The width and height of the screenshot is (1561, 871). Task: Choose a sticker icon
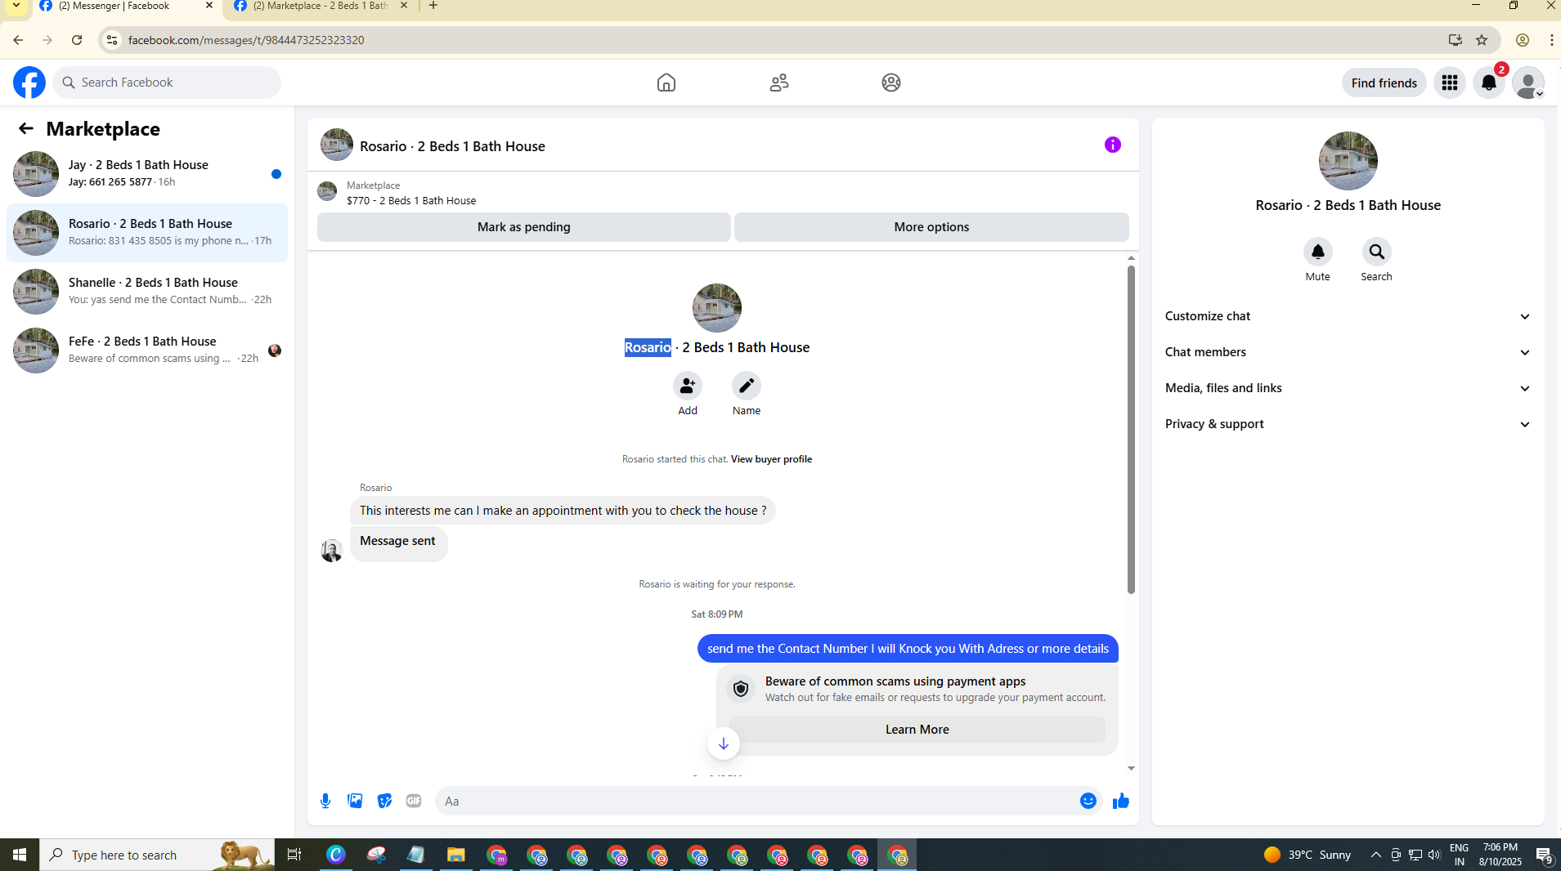pos(384,801)
